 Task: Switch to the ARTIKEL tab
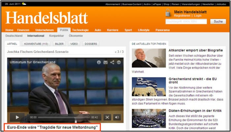(12, 44)
